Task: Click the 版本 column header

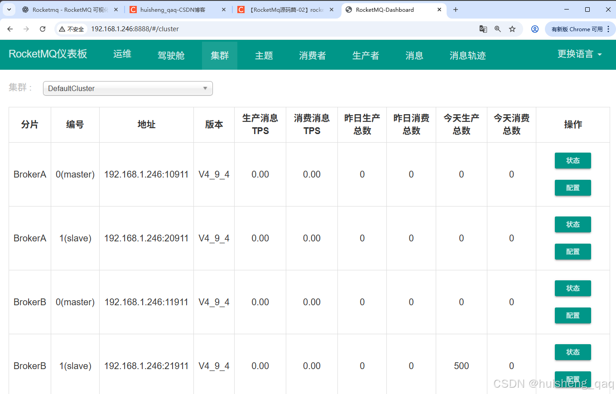Action: [214, 125]
